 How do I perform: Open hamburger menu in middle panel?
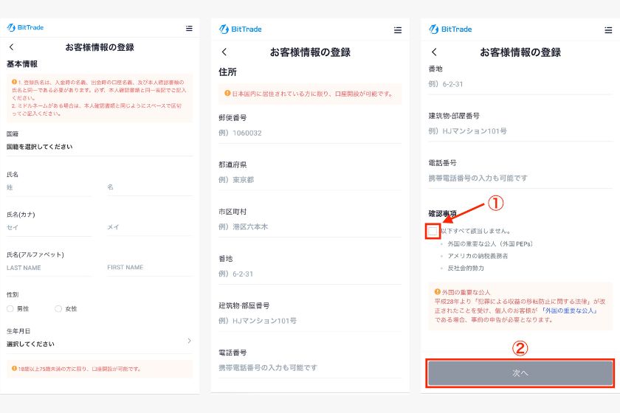[398, 30]
